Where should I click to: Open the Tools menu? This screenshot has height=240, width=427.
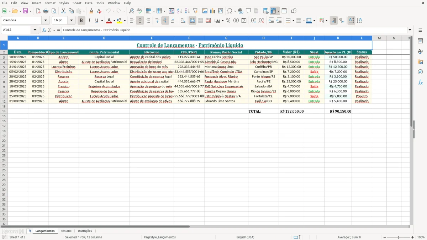pos(100,3)
